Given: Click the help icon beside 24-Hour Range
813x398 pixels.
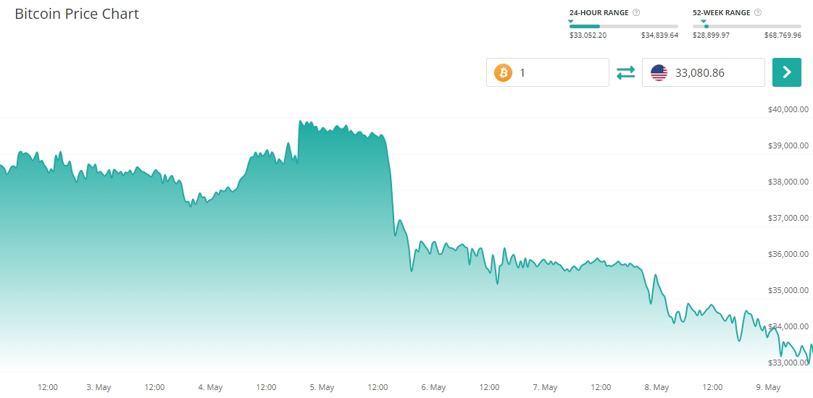Looking at the screenshot, I should point(636,13).
